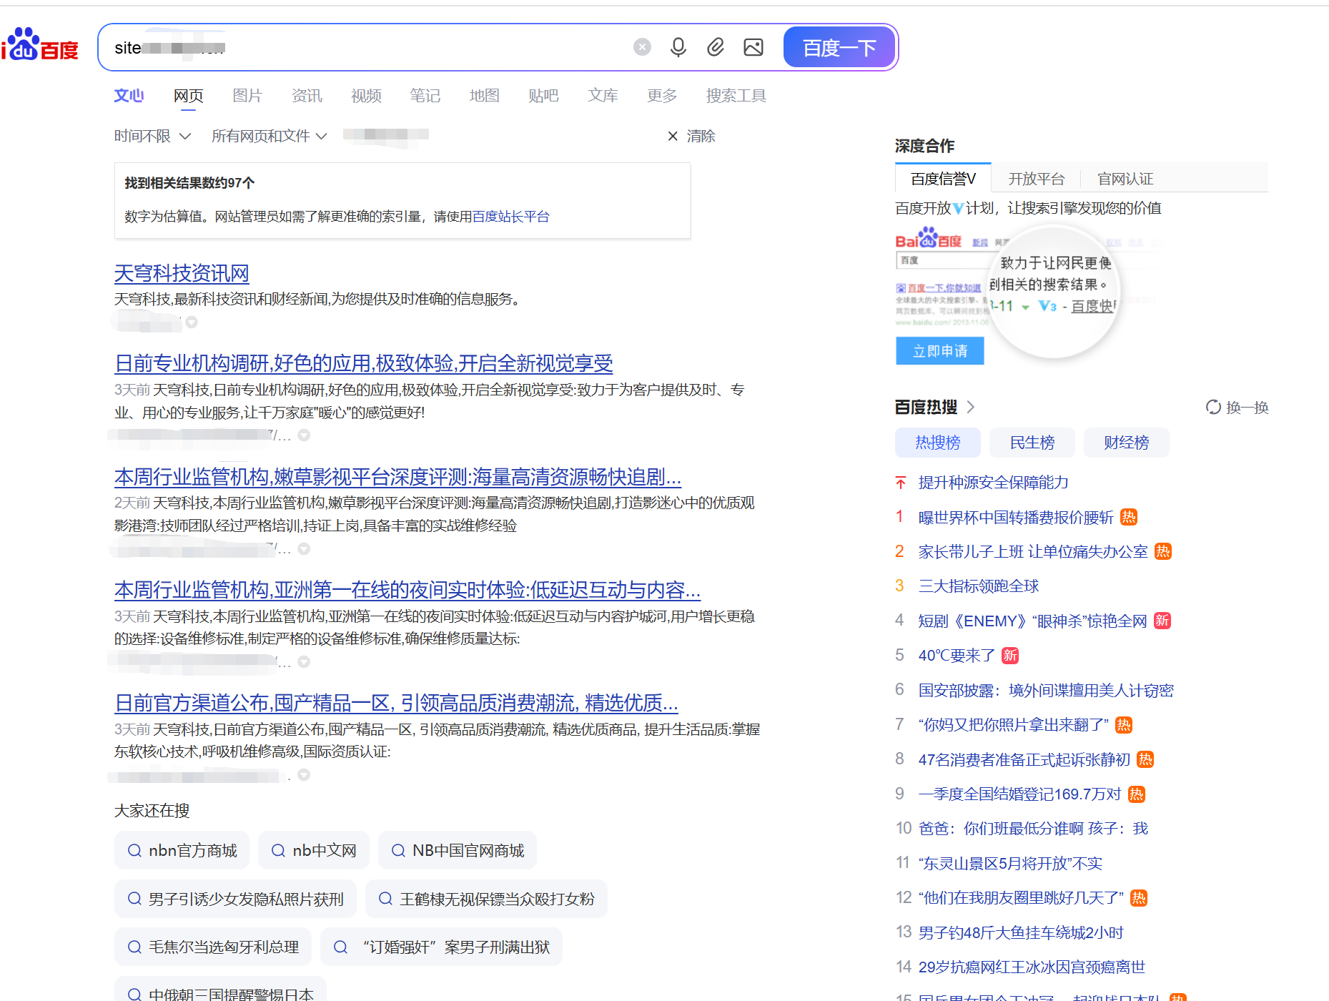Screen dimensions: 1329x1001
Task: Open the 文库 tab
Action: click(x=603, y=96)
